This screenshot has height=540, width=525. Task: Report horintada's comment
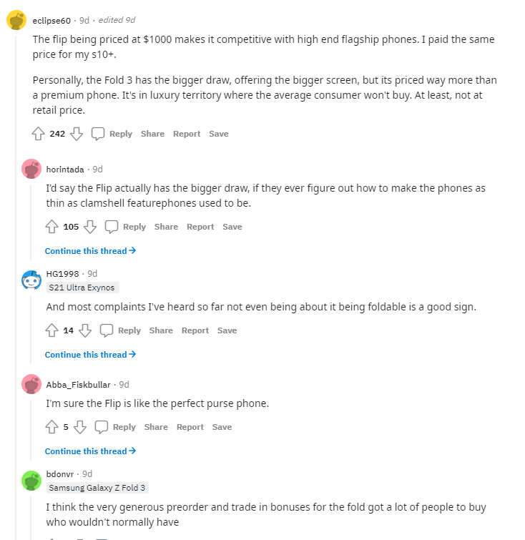click(200, 227)
